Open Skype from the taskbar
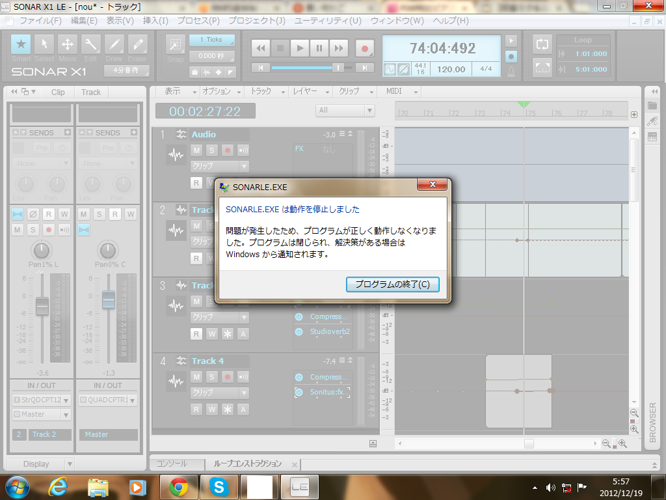This screenshot has width=666, height=500. pos(219,487)
